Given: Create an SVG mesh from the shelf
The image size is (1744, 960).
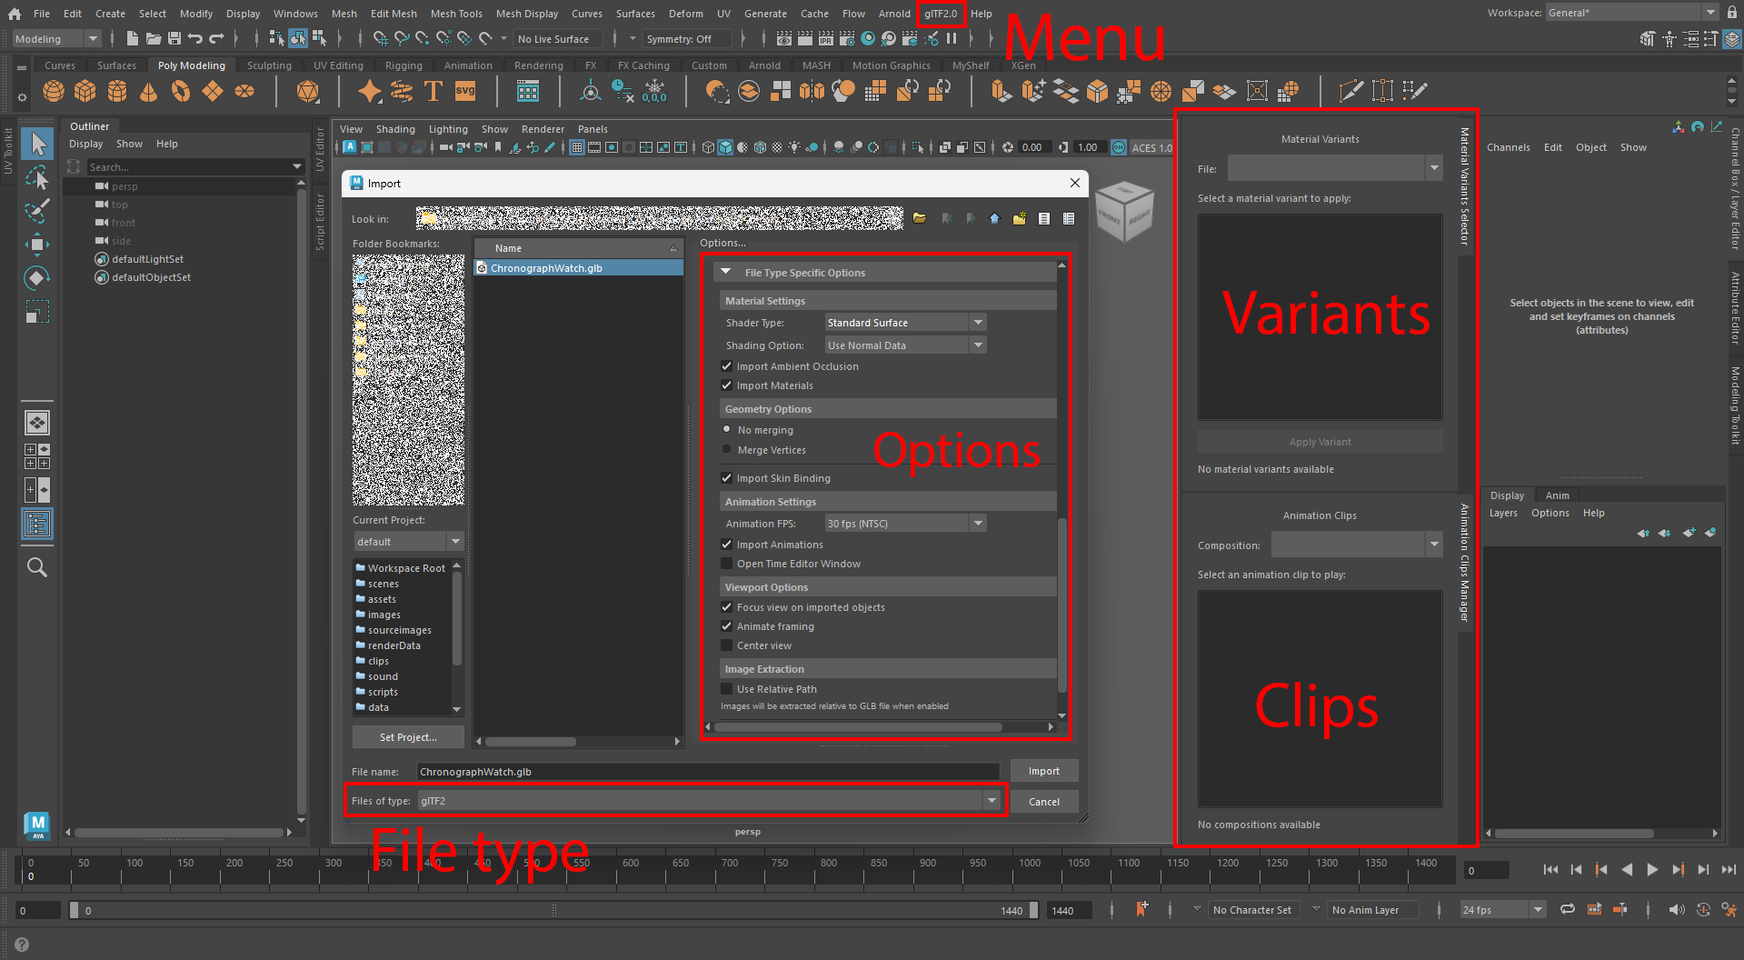Looking at the screenshot, I should (x=464, y=91).
